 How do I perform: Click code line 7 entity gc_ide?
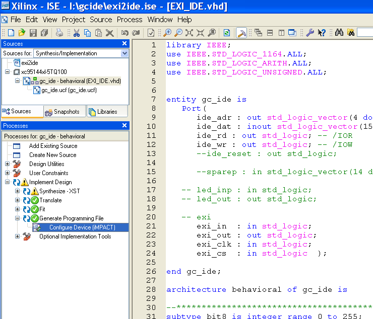(206, 99)
